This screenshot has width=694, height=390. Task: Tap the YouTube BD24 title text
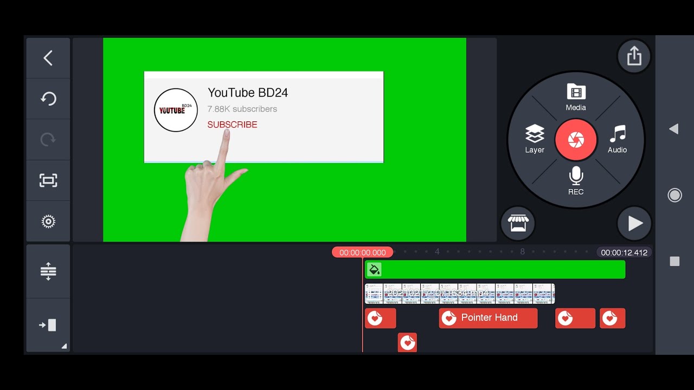(x=248, y=93)
